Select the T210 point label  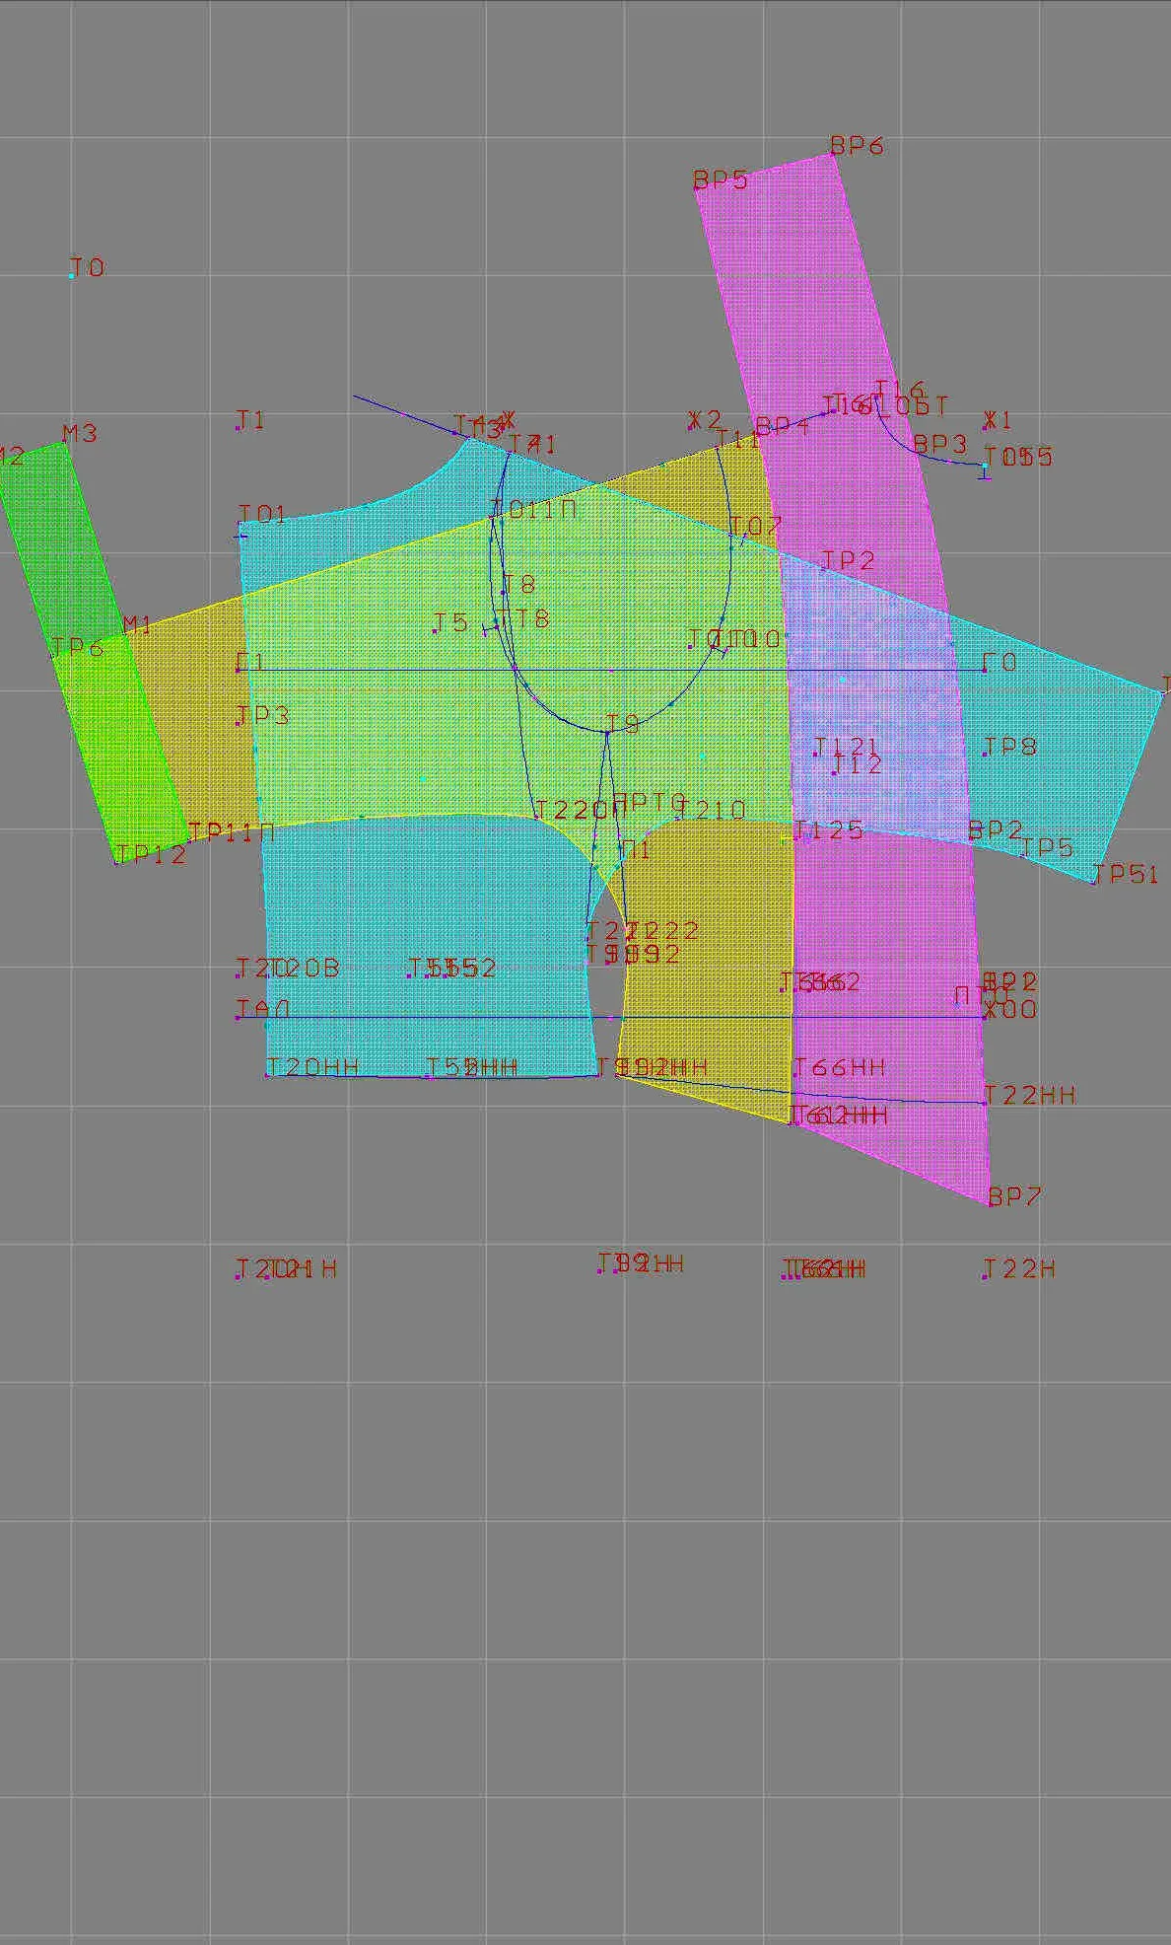713,810
